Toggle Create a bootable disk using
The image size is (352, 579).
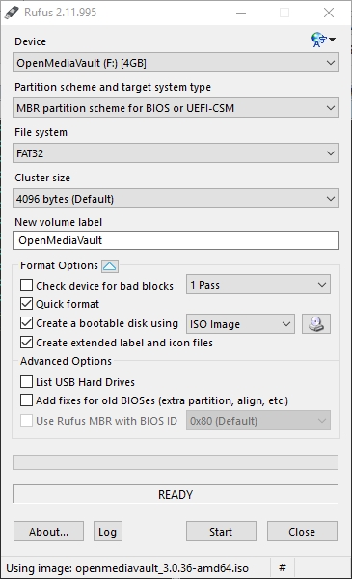pos(27,323)
